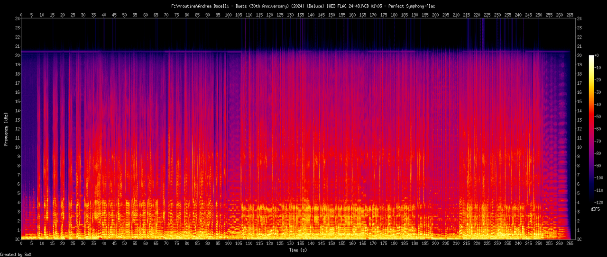
Task: Select the '-120' value on the dBFS legend
Action: [600, 203]
